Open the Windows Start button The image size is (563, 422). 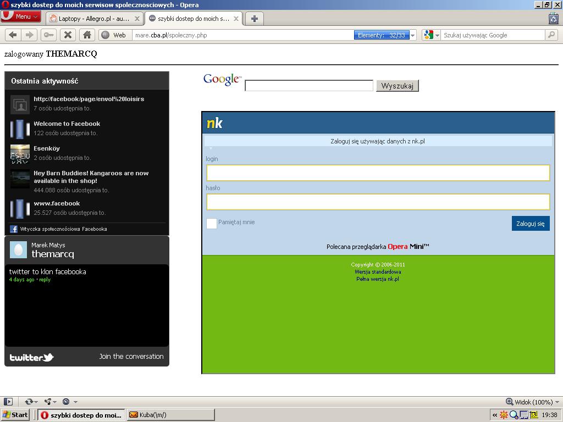coord(15,415)
